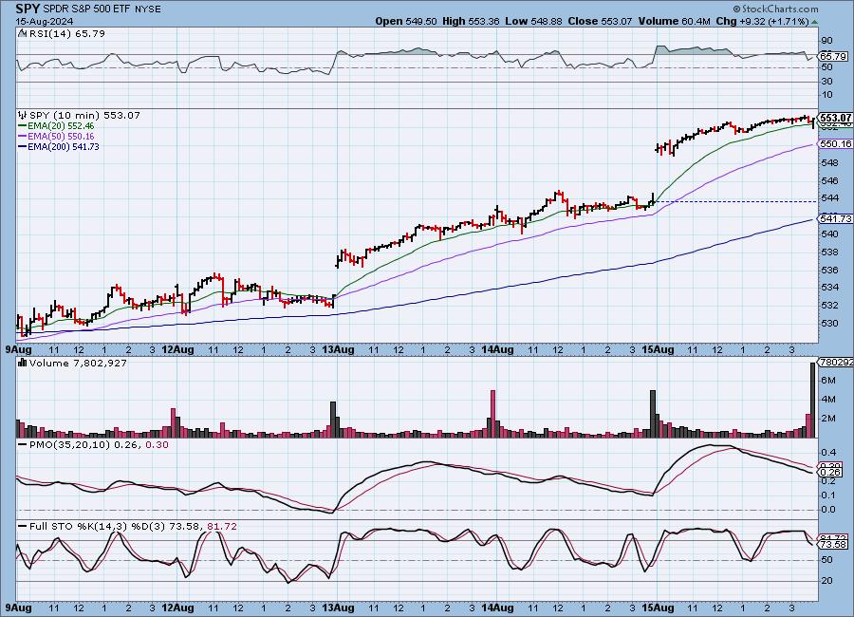Screen dimensions: 854x617
Task: Click the StockCharts.com copyright text
Action: coord(775,9)
